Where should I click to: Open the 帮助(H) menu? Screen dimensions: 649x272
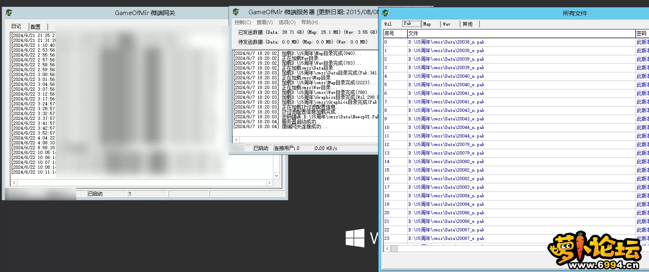click(310, 22)
